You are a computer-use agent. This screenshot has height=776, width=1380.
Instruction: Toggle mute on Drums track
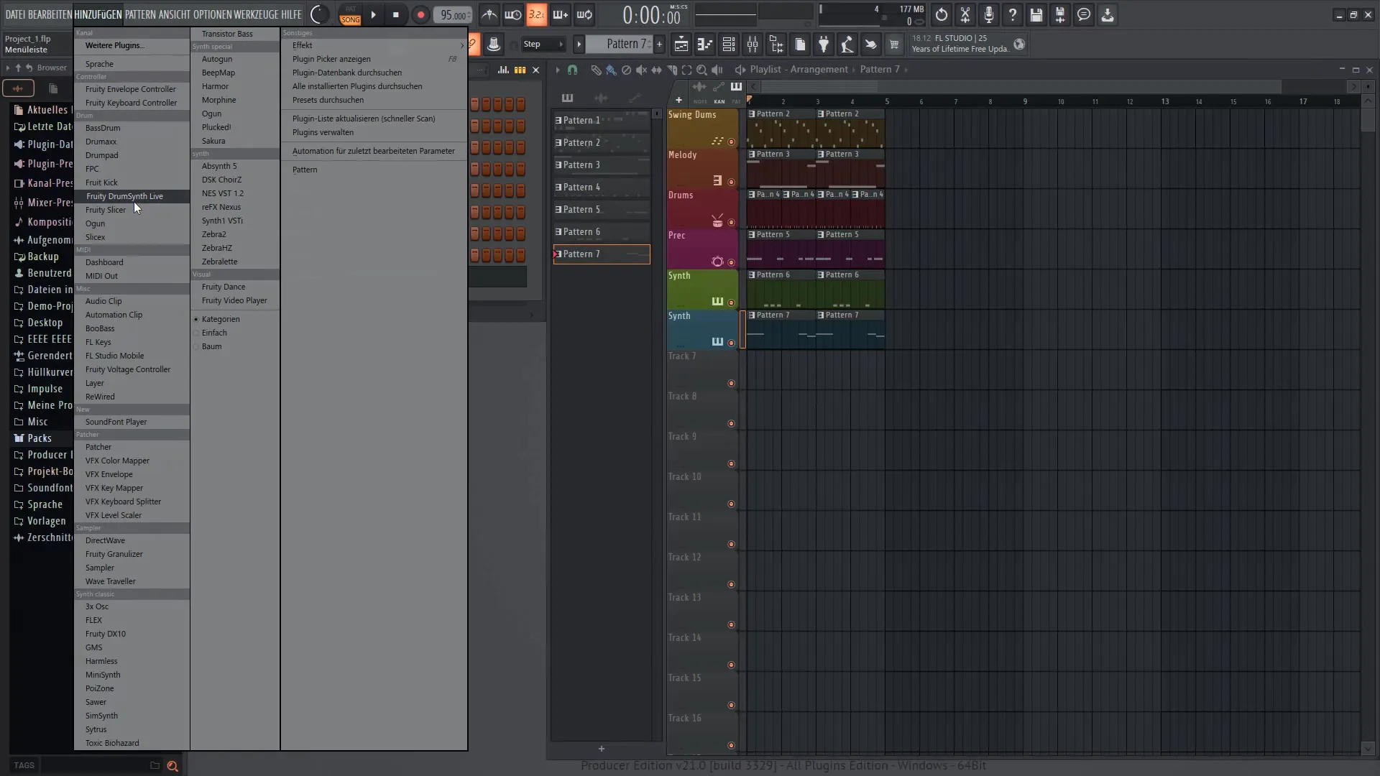(x=732, y=222)
